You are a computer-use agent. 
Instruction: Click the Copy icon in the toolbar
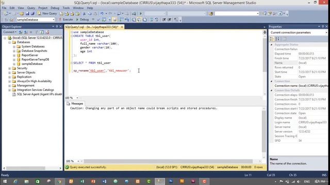point(90,13)
